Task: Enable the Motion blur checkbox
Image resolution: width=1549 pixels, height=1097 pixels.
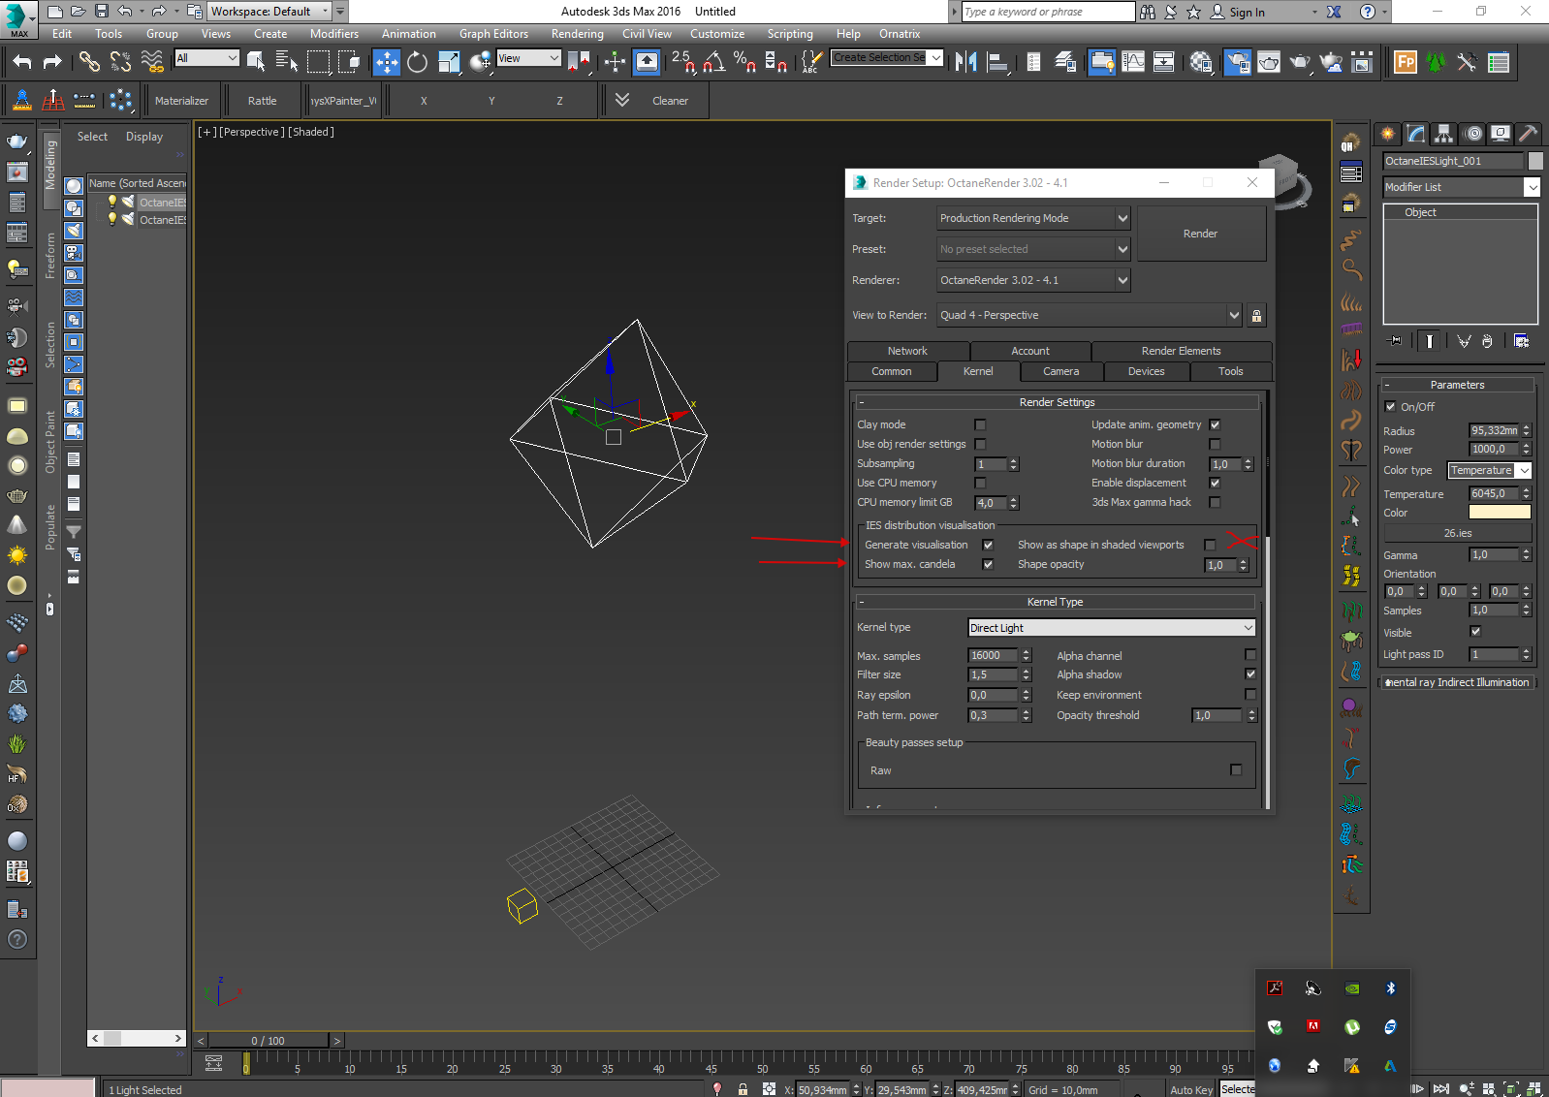Action: pos(1215,444)
